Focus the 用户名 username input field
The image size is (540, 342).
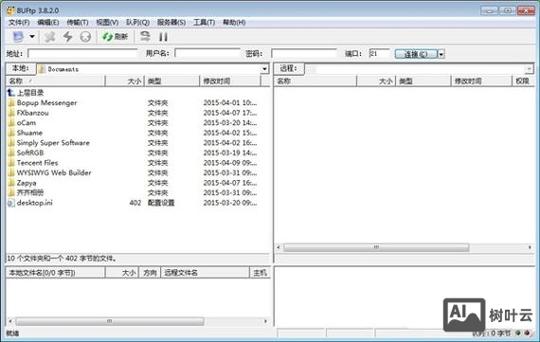click(207, 54)
